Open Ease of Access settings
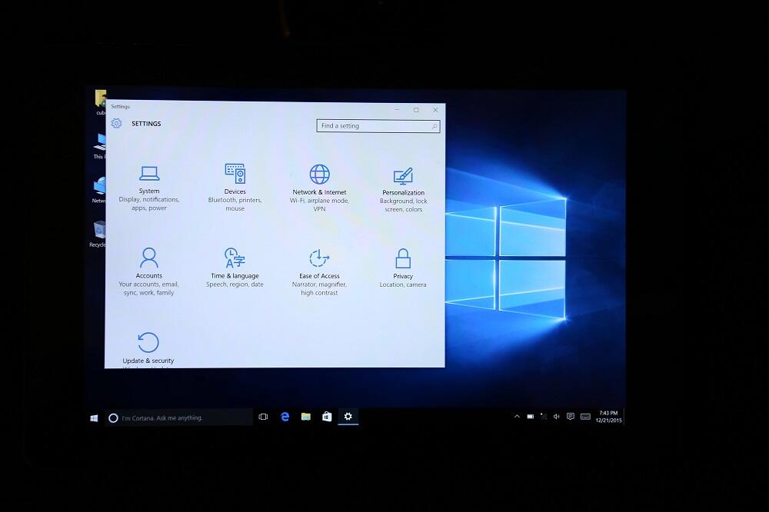769x512 pixels. pyautogui.click(x=319, y=272)
